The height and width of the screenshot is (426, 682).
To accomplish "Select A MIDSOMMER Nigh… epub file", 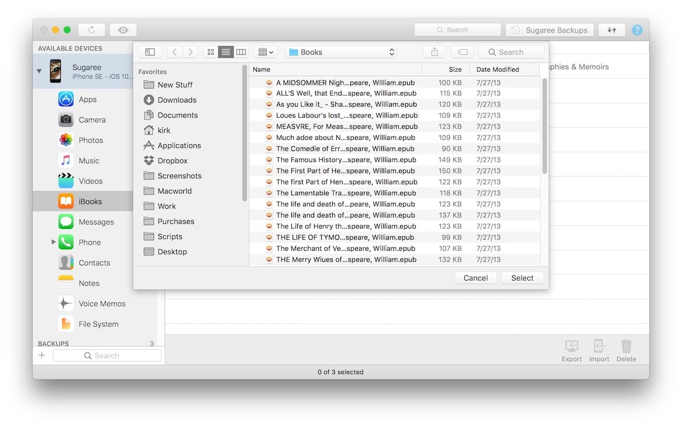I will (x=395, y=83).
